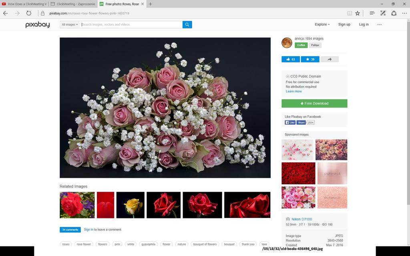Open the sponsored mixed pink roses bouquet image
The width and height of the screenshot is (410, 256).
[x=298, y=198]
